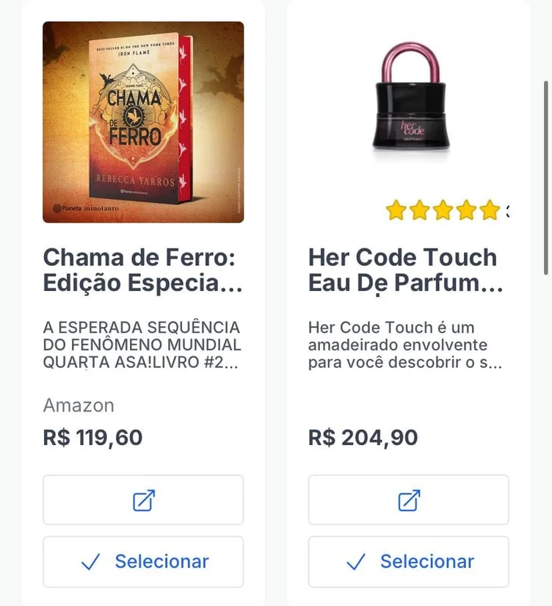552x606 pixels.
Task: Click the first star of the perfume rating
Action: click(x=396, y=211)
